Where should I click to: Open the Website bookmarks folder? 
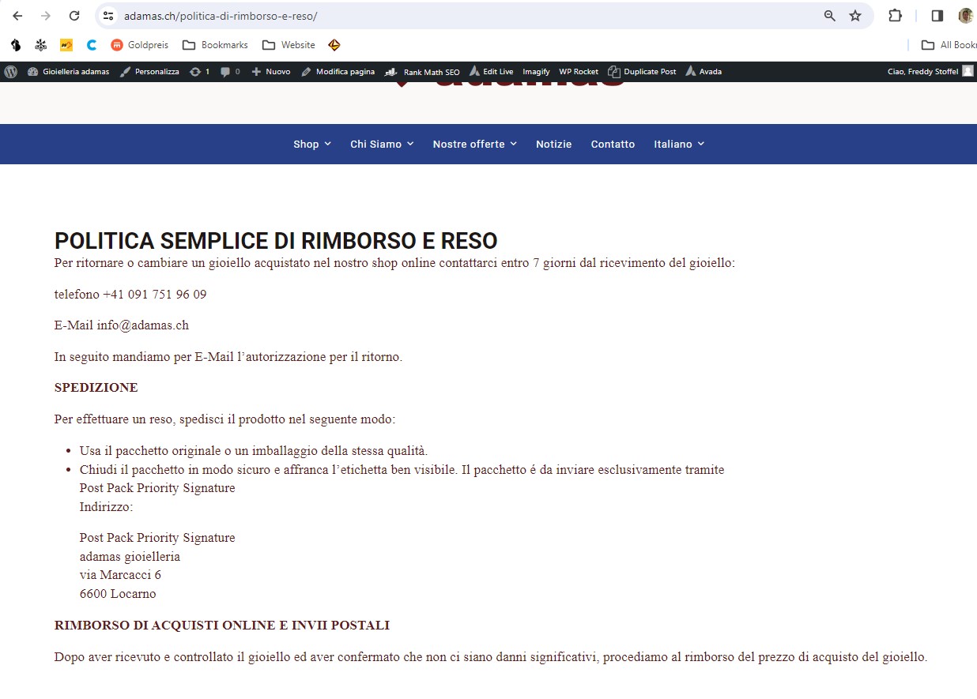[289, 45]
